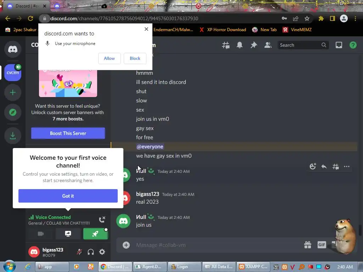Click the Chrome back arrow
Viewport: 363px width, 272px height.
coord(8,18)
